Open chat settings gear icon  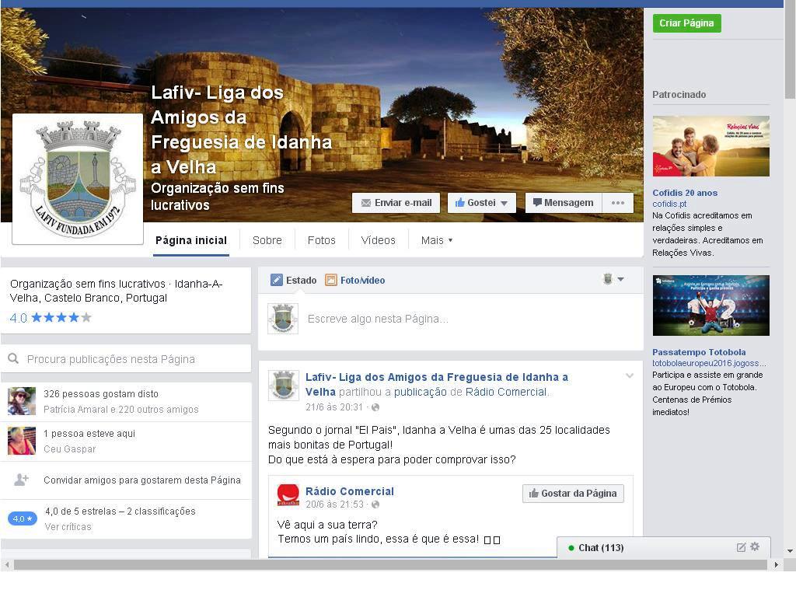(x=756, y=546)
